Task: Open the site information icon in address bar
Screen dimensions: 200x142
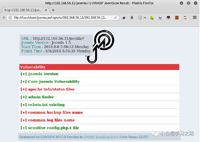Action: (x=10, y=18)
